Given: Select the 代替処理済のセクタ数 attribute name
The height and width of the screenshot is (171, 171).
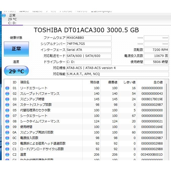Looking at the screenshot, I should pyautogui.click(x=35, y=110).
